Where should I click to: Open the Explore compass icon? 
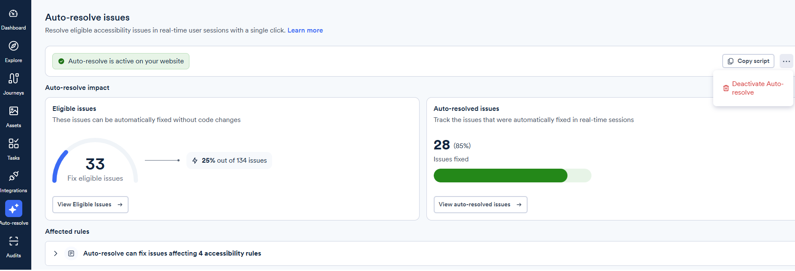point(13,46)
